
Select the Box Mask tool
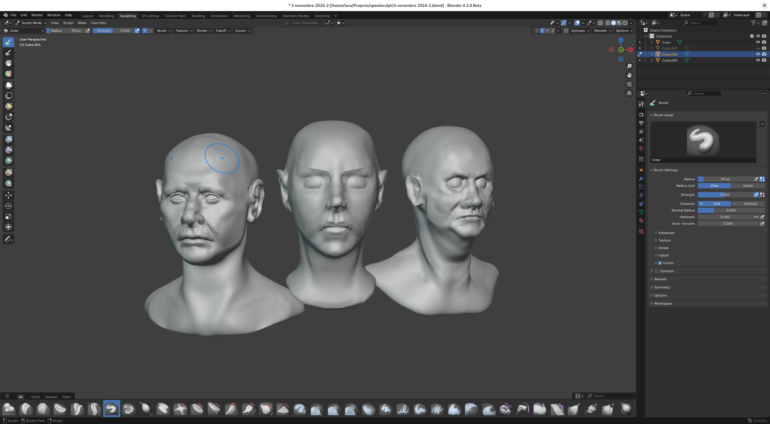click(x=8, y=85)
